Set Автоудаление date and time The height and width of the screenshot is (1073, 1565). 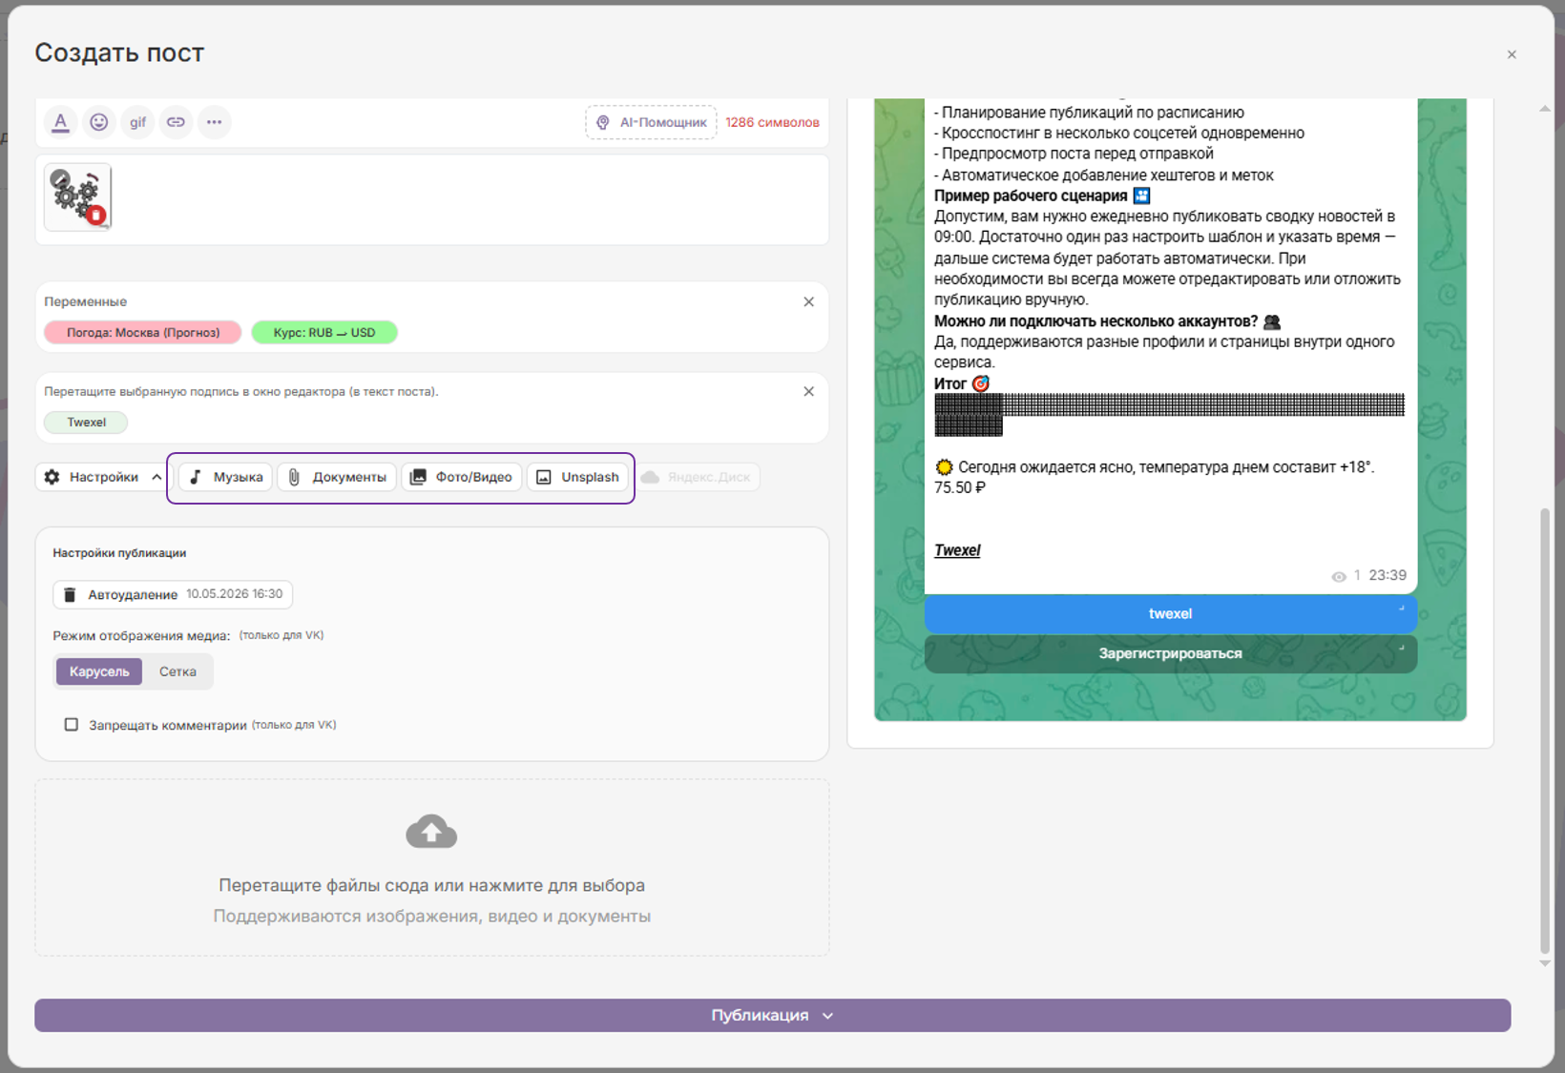[x=173, y=594]
